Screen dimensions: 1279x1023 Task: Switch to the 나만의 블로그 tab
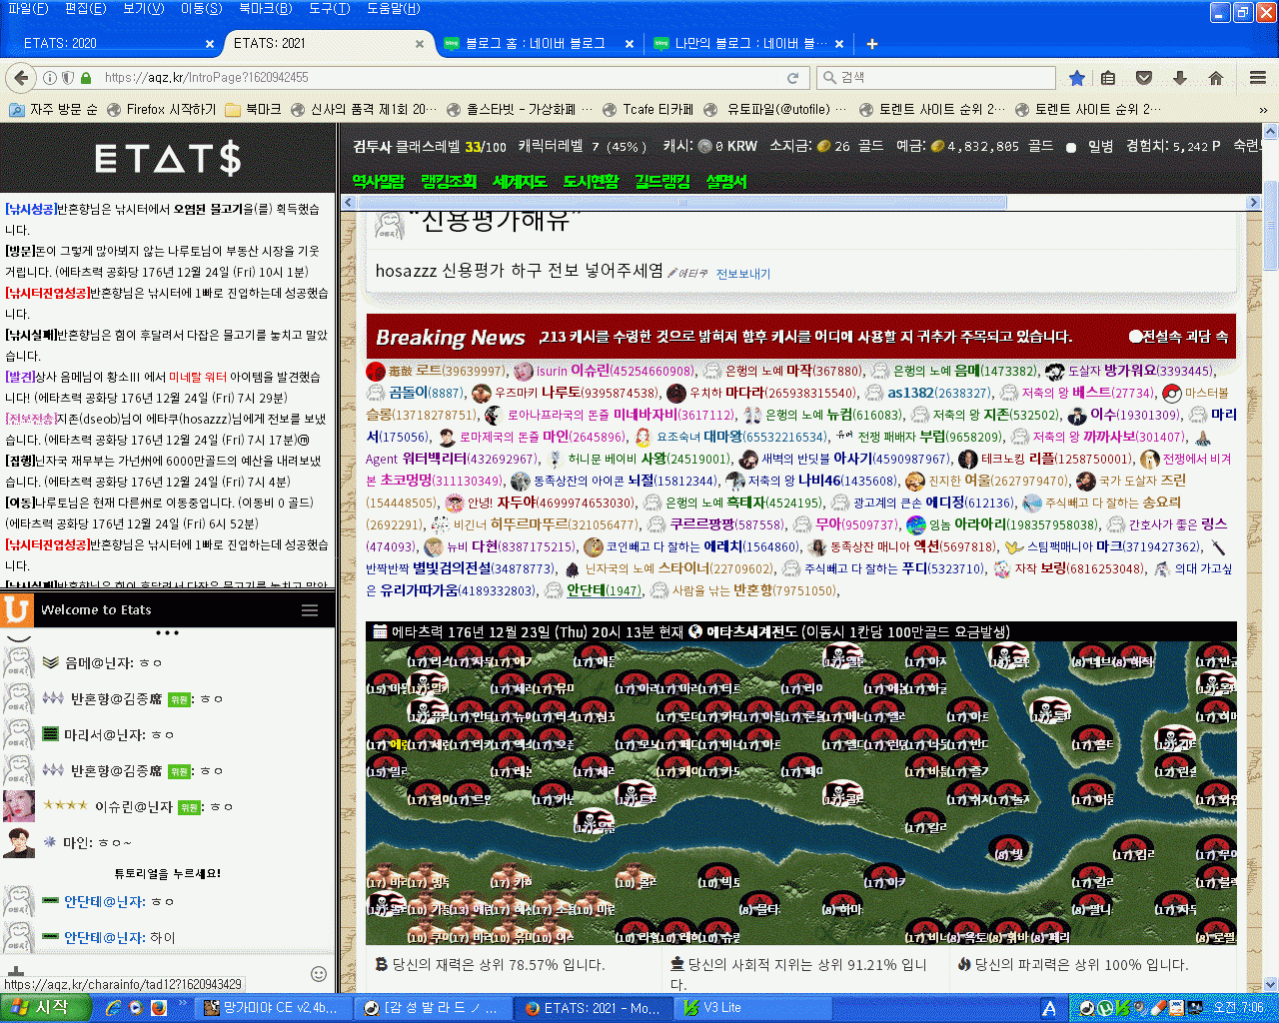(748, 43)
